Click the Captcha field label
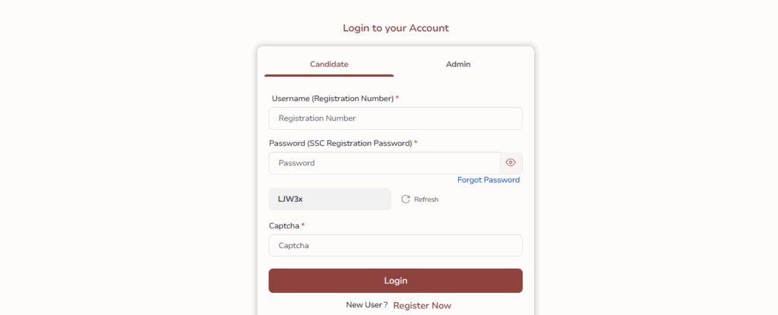 point(284,226)
